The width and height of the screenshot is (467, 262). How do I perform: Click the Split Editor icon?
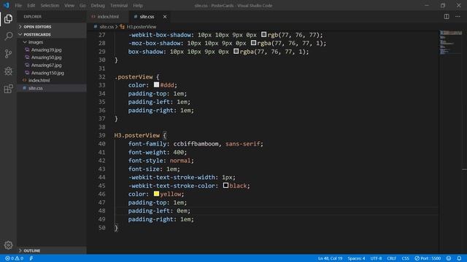[447, 17]
